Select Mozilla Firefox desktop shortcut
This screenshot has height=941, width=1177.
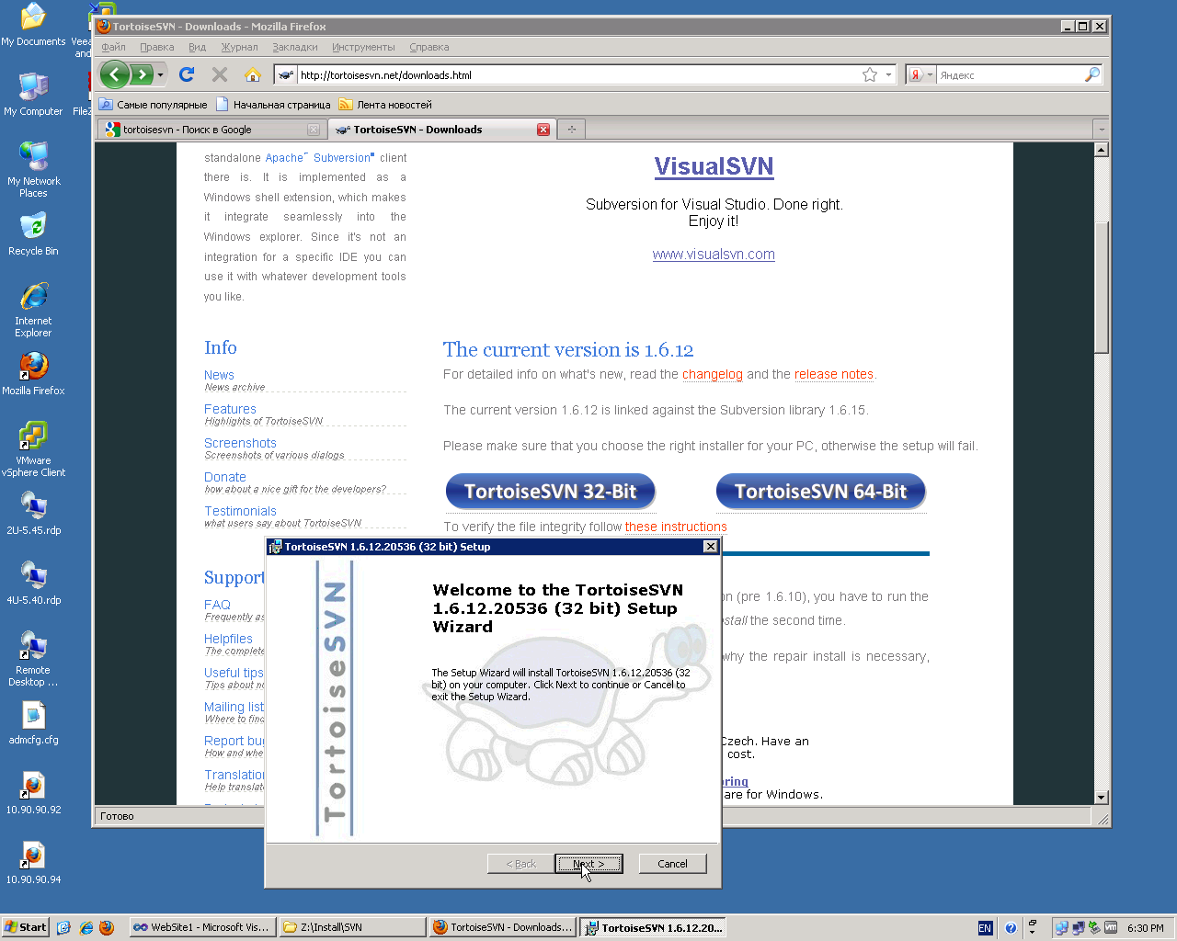(x=33, y=373)
